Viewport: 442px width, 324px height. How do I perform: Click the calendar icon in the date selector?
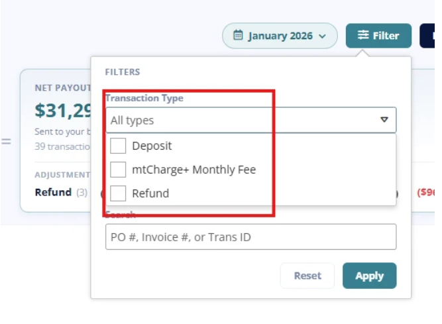(x=238, y=35)
